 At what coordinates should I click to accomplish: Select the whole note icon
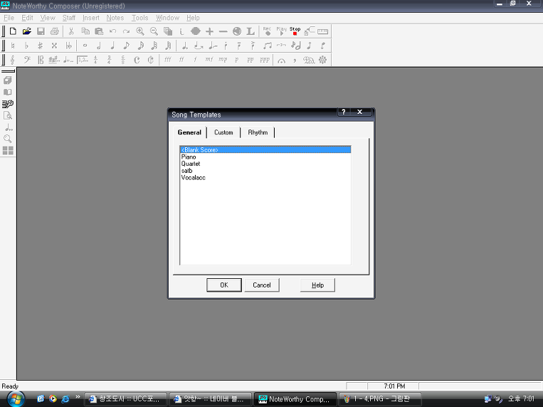(x=85, y=46)
